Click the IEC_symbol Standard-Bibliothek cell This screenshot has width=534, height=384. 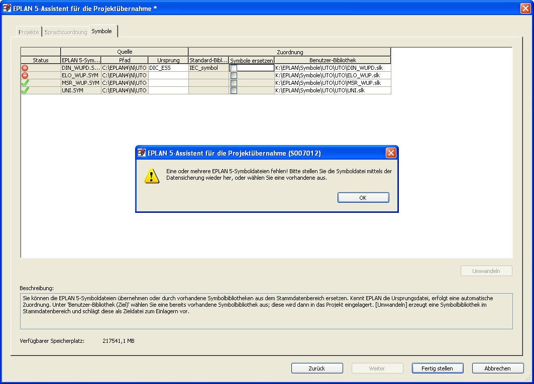pos(208,68)
